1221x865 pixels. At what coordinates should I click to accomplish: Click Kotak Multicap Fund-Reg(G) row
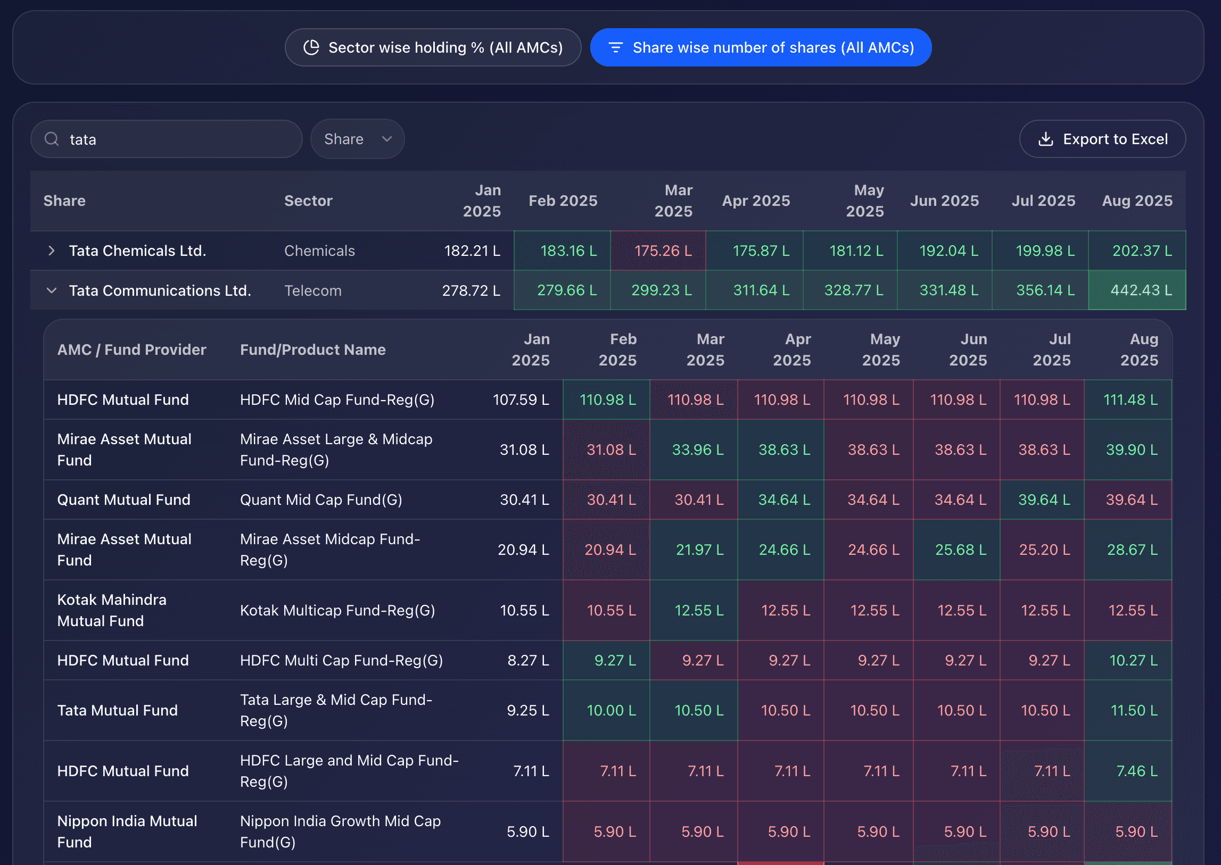click(337, 610)
